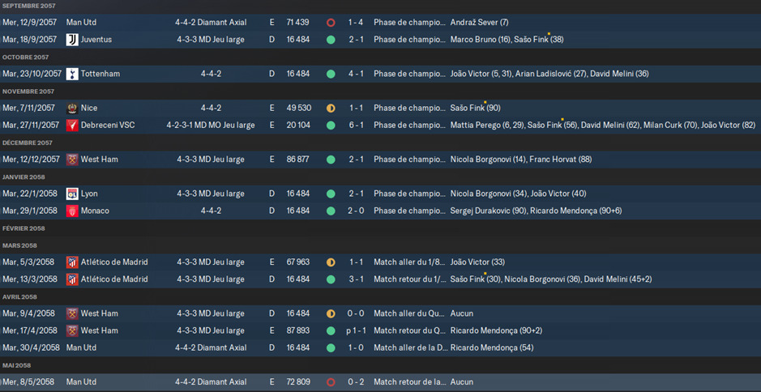Screen dimensions: 761x392
Task: Click the 4-2-3-1 MD MO Jeu large formation
Action: click(211, 126)
